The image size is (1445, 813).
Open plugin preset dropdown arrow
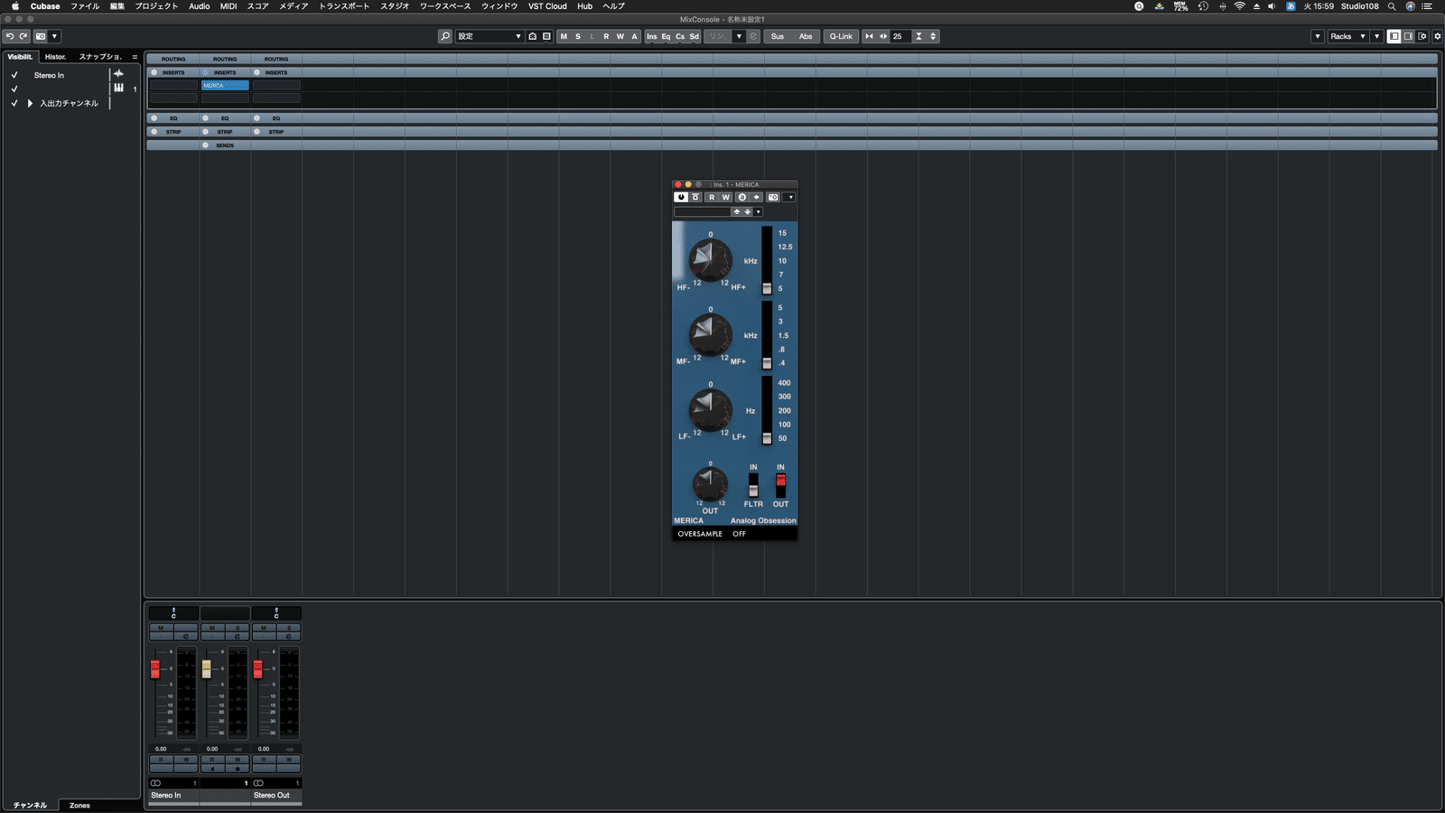click(759, 212)
